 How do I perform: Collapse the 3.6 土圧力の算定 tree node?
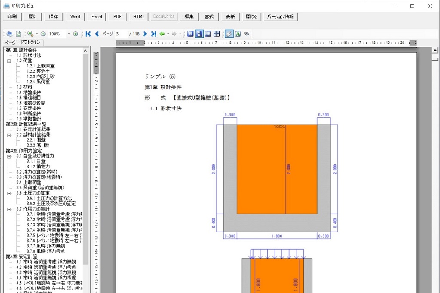(x=9, y=193)
